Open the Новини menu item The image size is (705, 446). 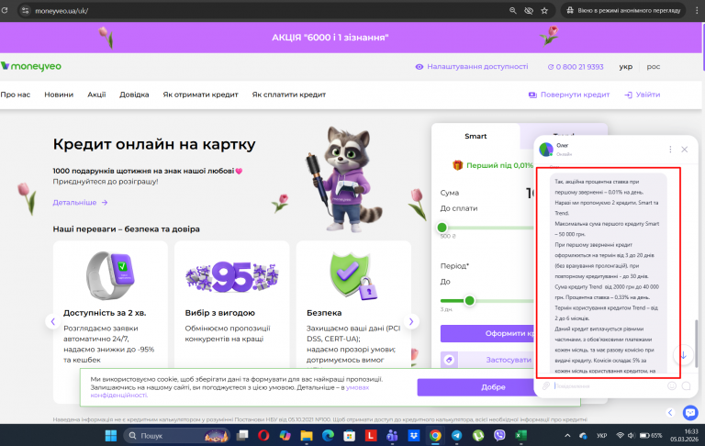pyautogui.click(x=59, y=95)
